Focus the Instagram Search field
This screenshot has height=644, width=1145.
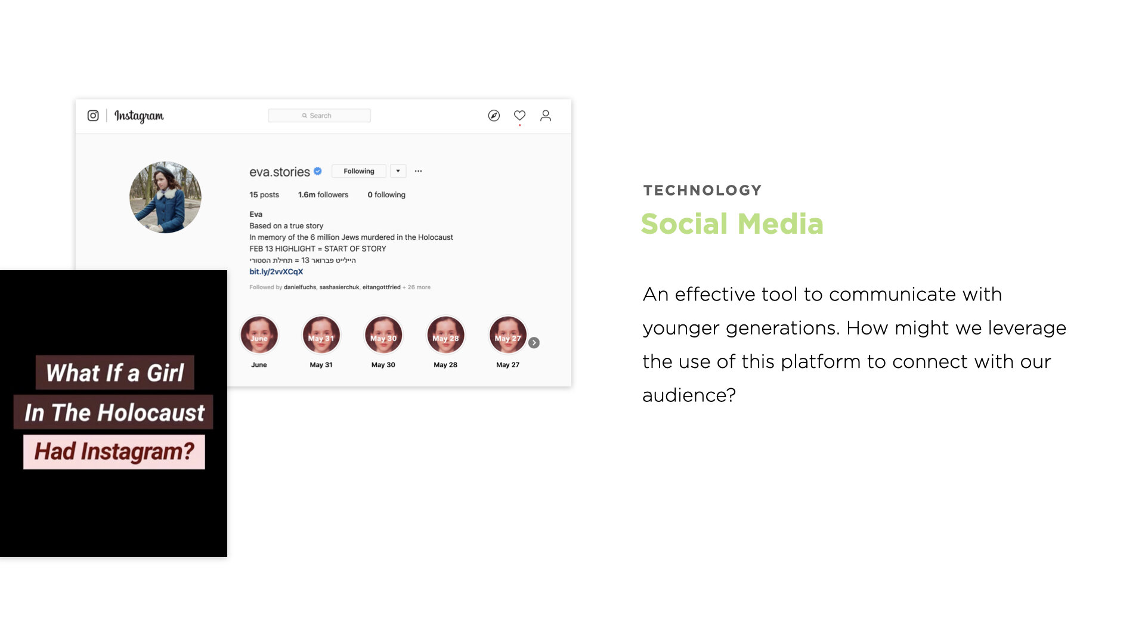(319, 116)
